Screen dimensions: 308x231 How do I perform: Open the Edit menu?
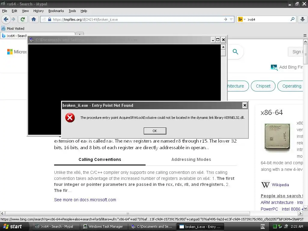(x=14, y=11)
